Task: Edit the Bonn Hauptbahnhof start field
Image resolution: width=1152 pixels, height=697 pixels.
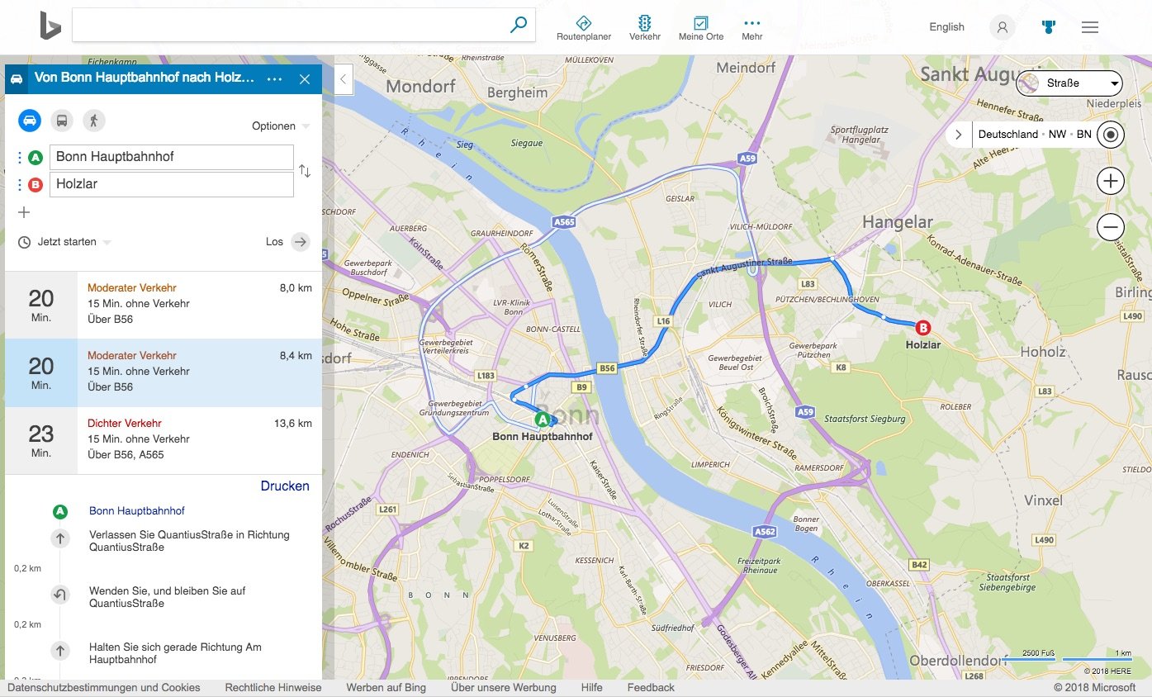Action: point(172,157)
